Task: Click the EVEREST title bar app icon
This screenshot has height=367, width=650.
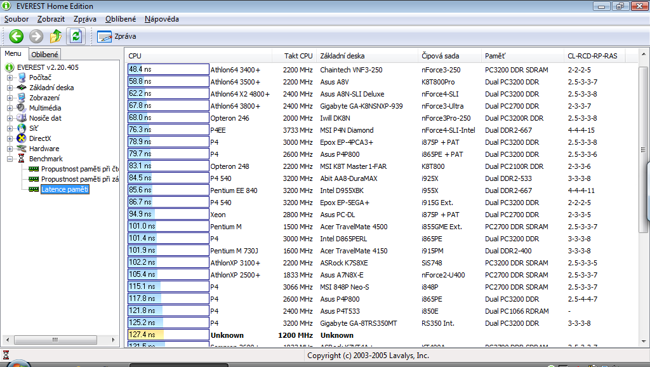Action: [6, 6]
